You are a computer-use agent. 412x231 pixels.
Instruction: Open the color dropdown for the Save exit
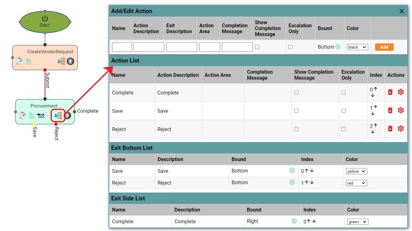point(356,171)
